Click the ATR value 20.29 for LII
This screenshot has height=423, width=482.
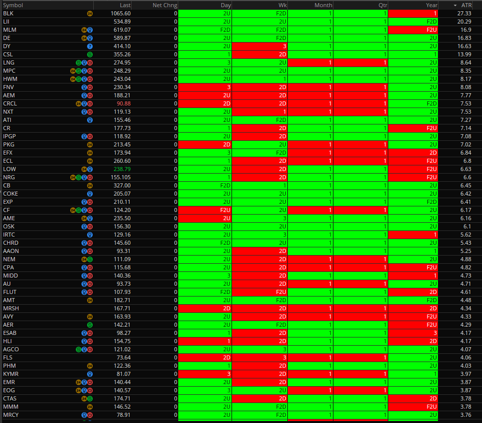[x=464, y=22]
